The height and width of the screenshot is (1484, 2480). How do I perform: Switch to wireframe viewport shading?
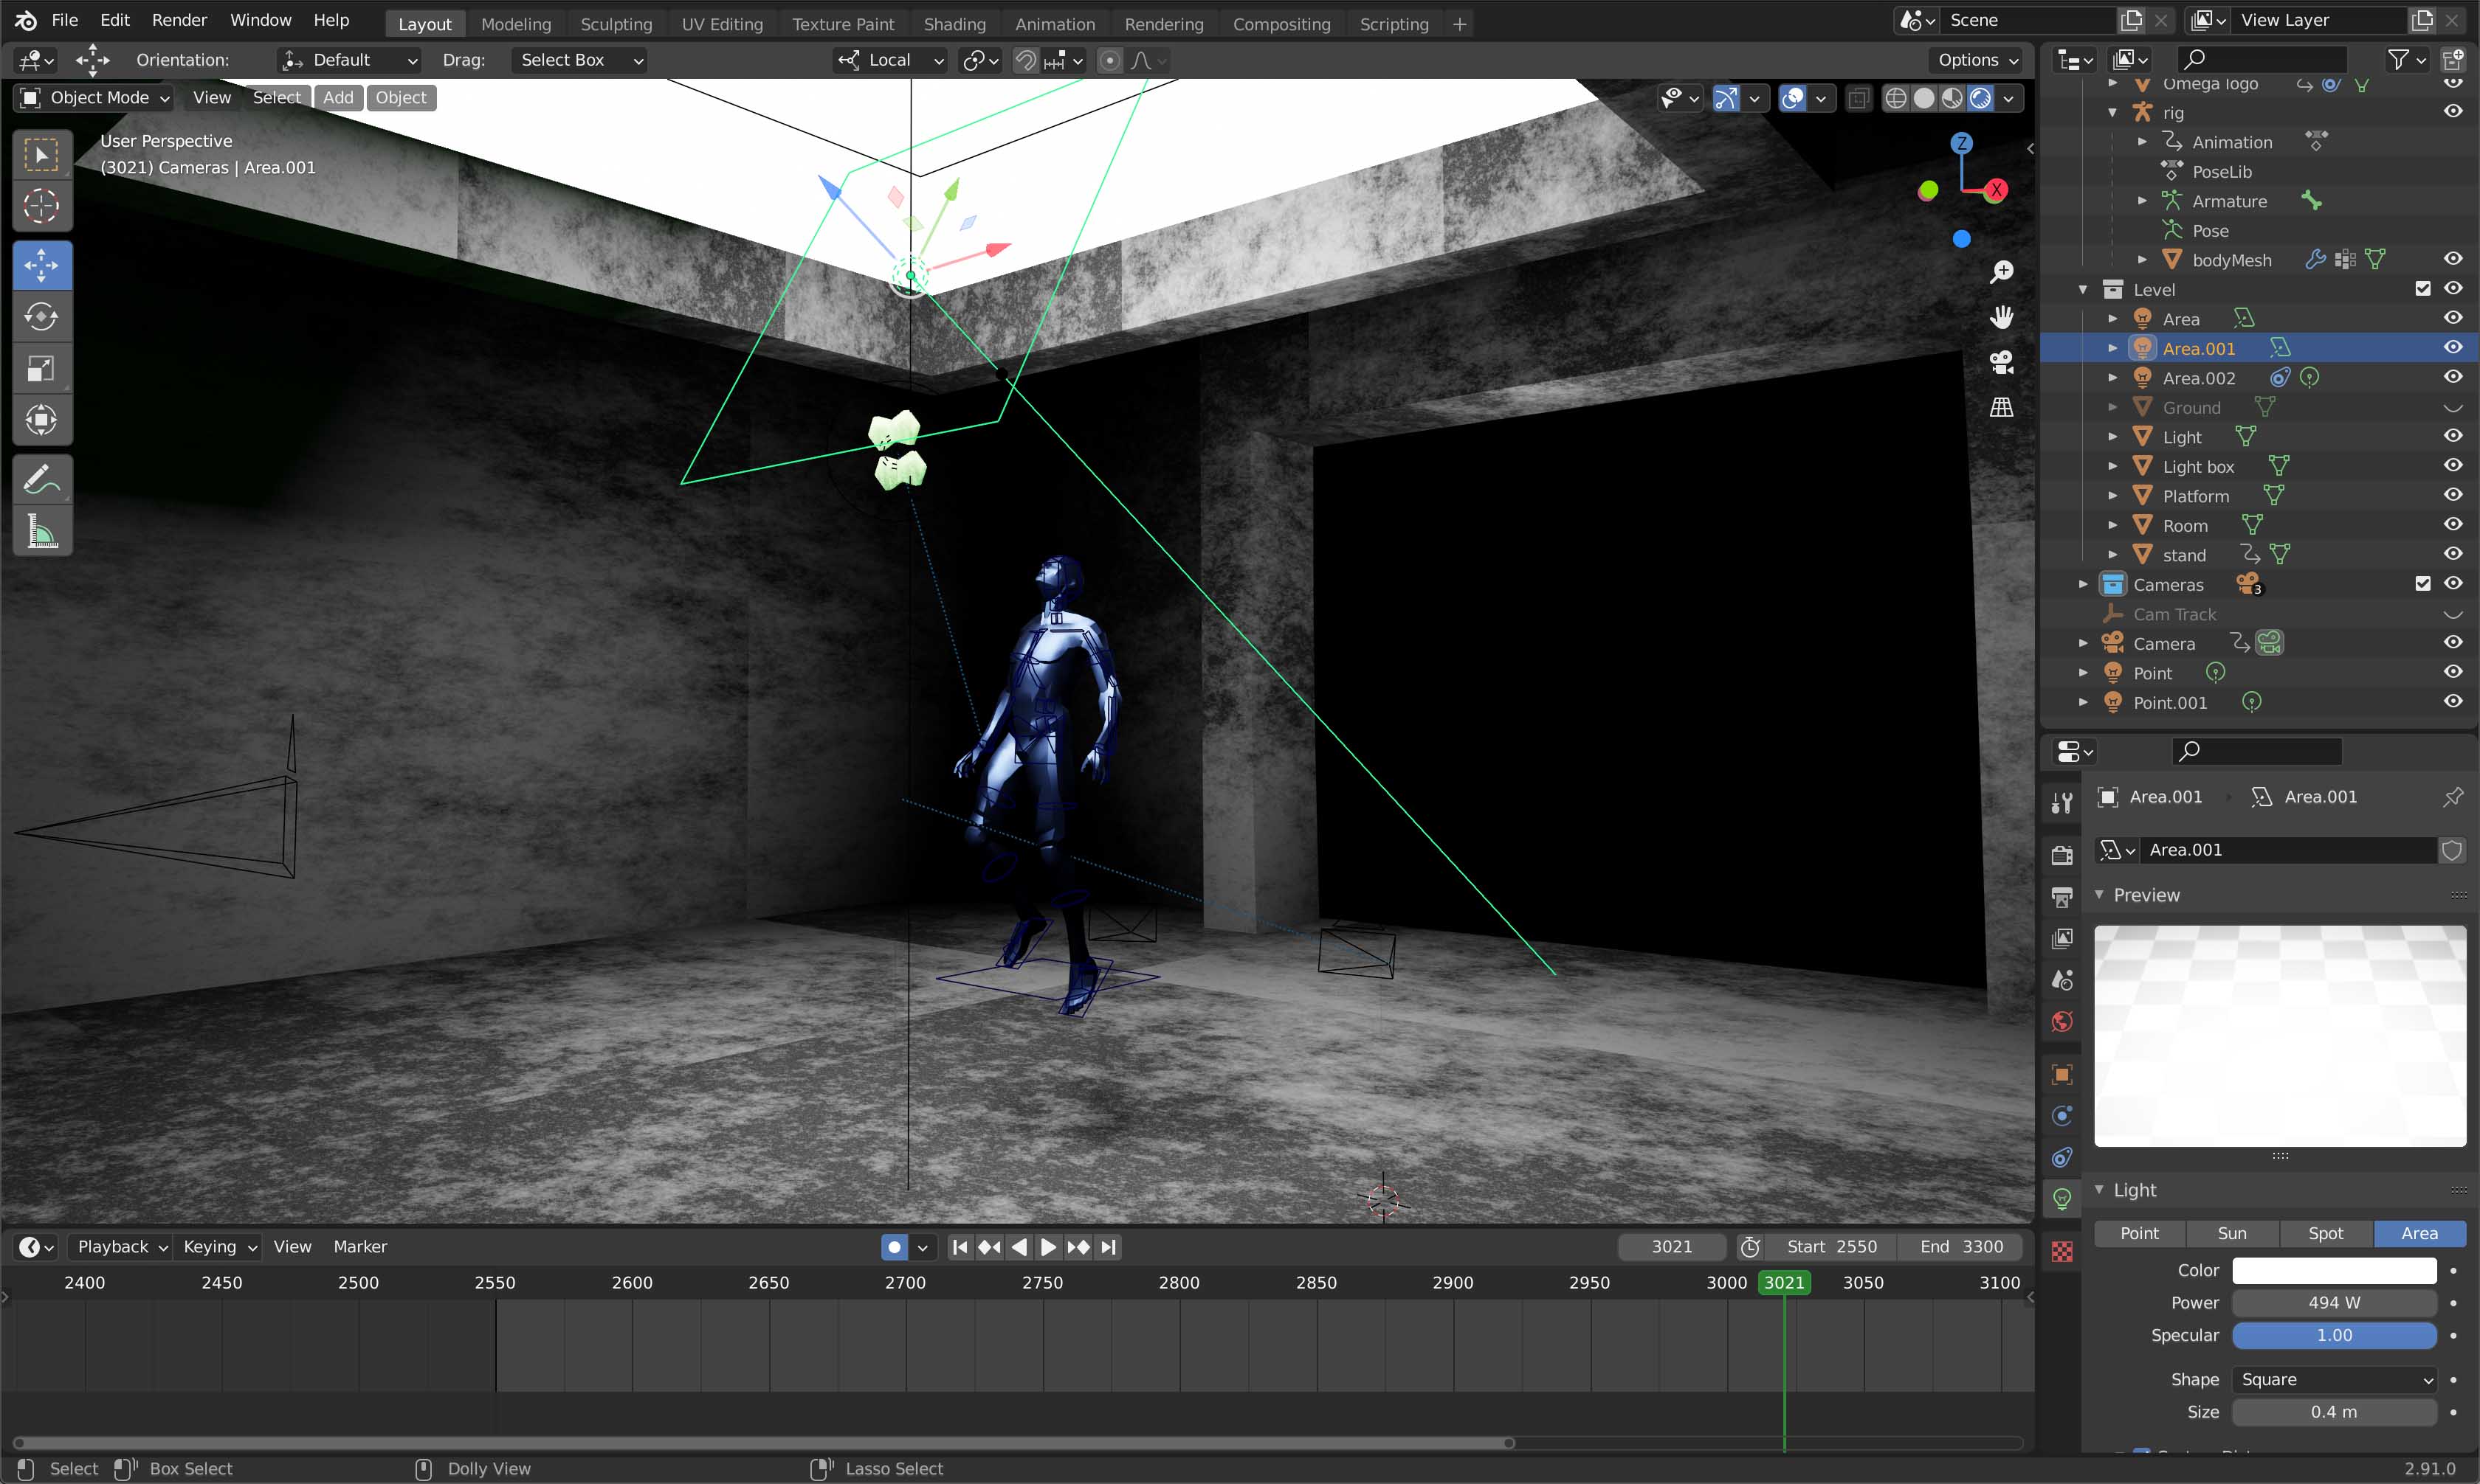tap(1895, 98)
